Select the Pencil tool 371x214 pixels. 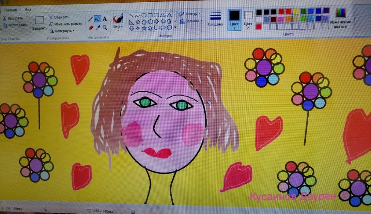click(90, 19)
